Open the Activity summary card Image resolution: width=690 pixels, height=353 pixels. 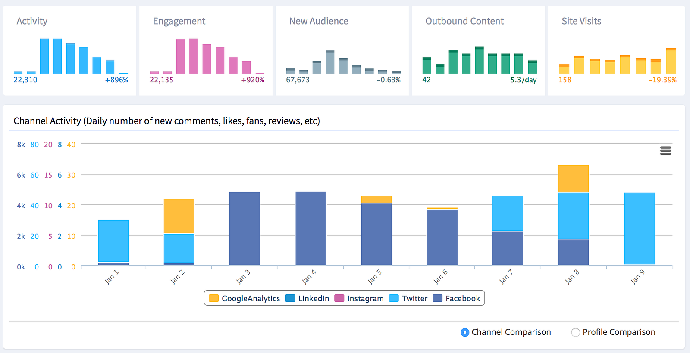point(70,50)
